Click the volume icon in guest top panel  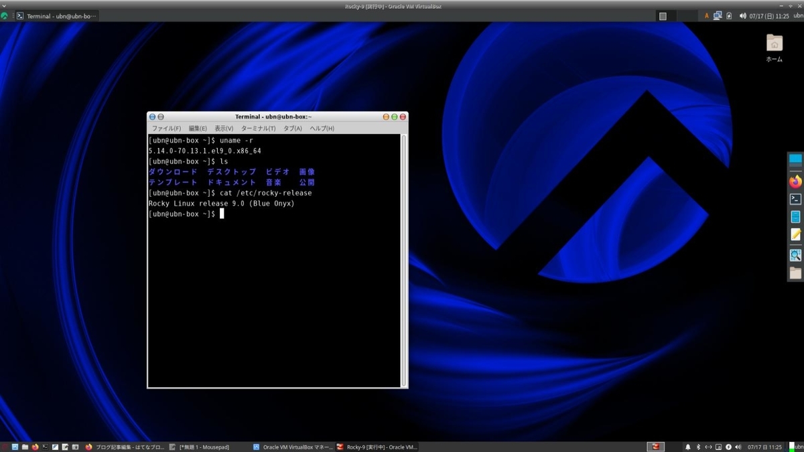coord(743,16)
